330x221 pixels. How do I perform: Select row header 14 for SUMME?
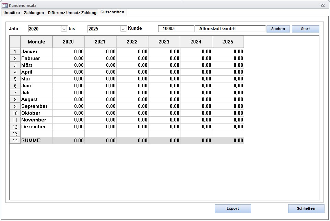pos(15,140)
